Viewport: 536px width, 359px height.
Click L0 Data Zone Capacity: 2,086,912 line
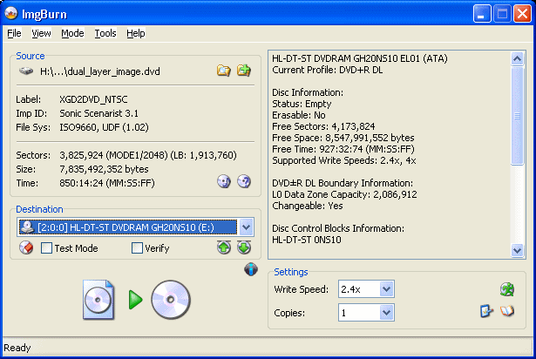344,194
